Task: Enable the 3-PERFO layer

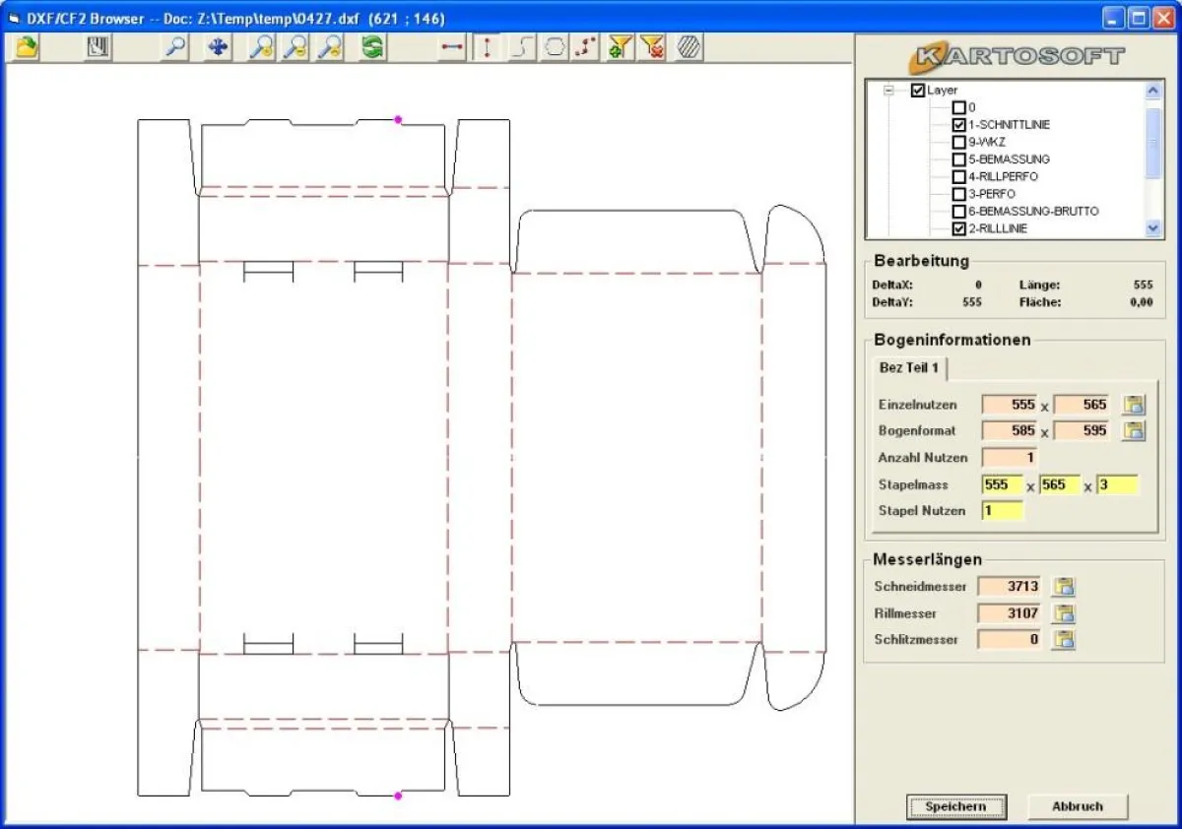Action: 959,193
